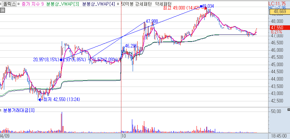
Task: Click the 10 date label on time axis
Action: pyautogui.click(x=124, y=136)
